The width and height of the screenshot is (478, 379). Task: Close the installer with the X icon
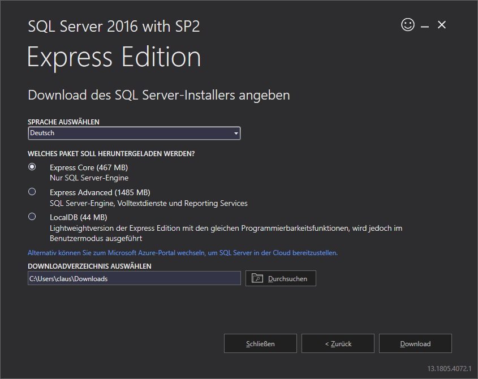coord(442,25)
